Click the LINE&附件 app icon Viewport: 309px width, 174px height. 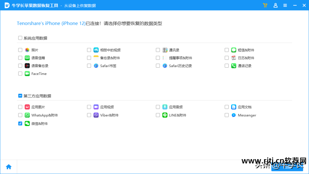[x=164, y=115]
